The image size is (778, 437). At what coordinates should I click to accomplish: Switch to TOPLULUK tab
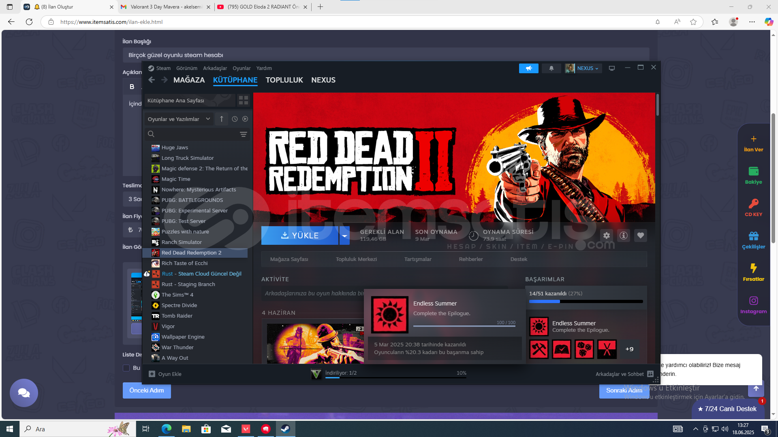pyautogui.click(x=284, y=80)
